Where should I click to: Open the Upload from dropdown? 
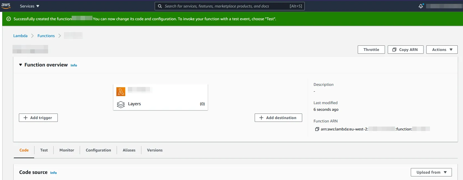[431, 172]
